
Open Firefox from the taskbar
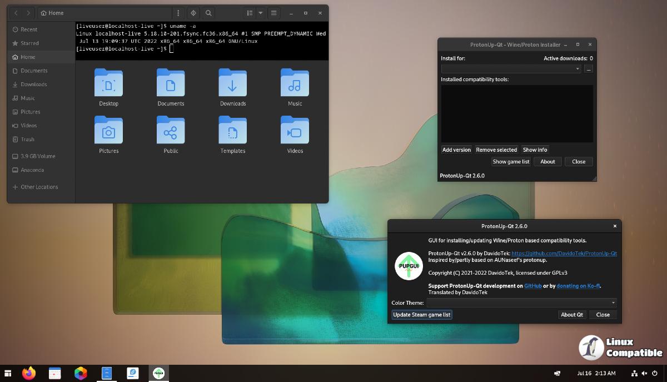click(x=29, y=373)
